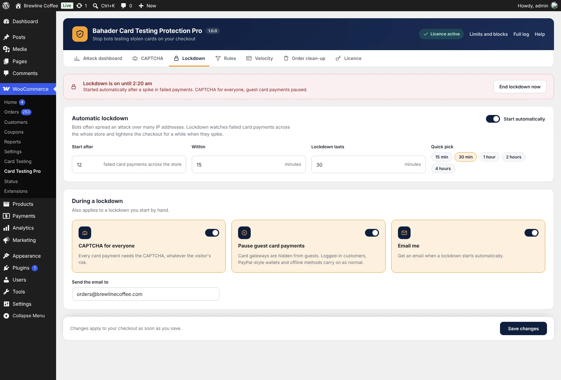Switch to the Attack dashboard tab
The height and width of the screenshot is (380, 561).
click(x=98, y=59)
